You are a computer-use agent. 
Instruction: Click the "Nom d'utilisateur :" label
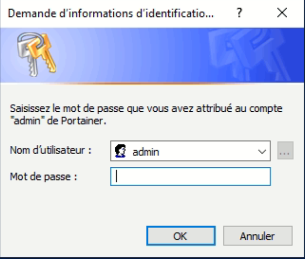tap(51, 150)
